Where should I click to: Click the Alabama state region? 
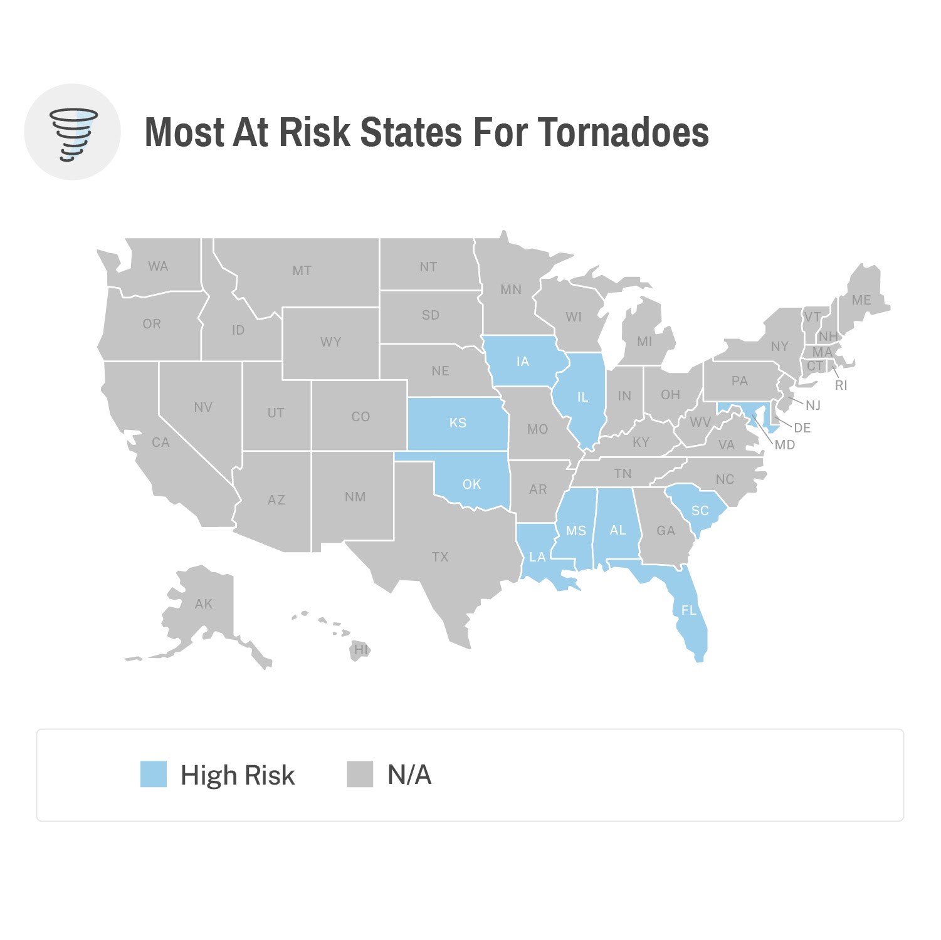click(618, 530)
